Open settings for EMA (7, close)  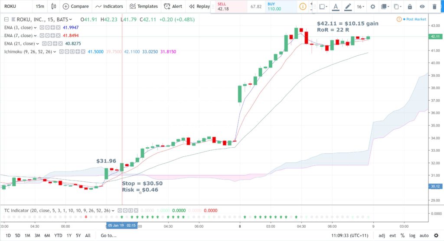pos(47,35)
